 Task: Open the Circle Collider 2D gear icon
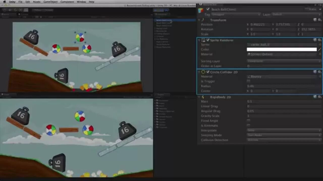(x=319, y=72)
